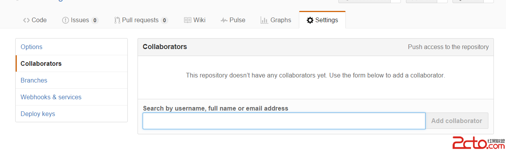Click the Issues exclamation circle icon

[x=65, y=20]
